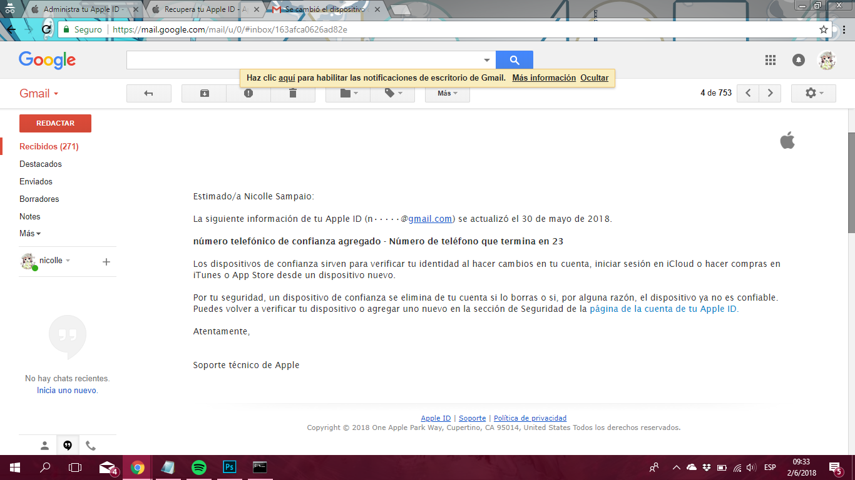Open the Labels tag dropdown
This screenshot has height=480, width=855.
tap(392, 93)
